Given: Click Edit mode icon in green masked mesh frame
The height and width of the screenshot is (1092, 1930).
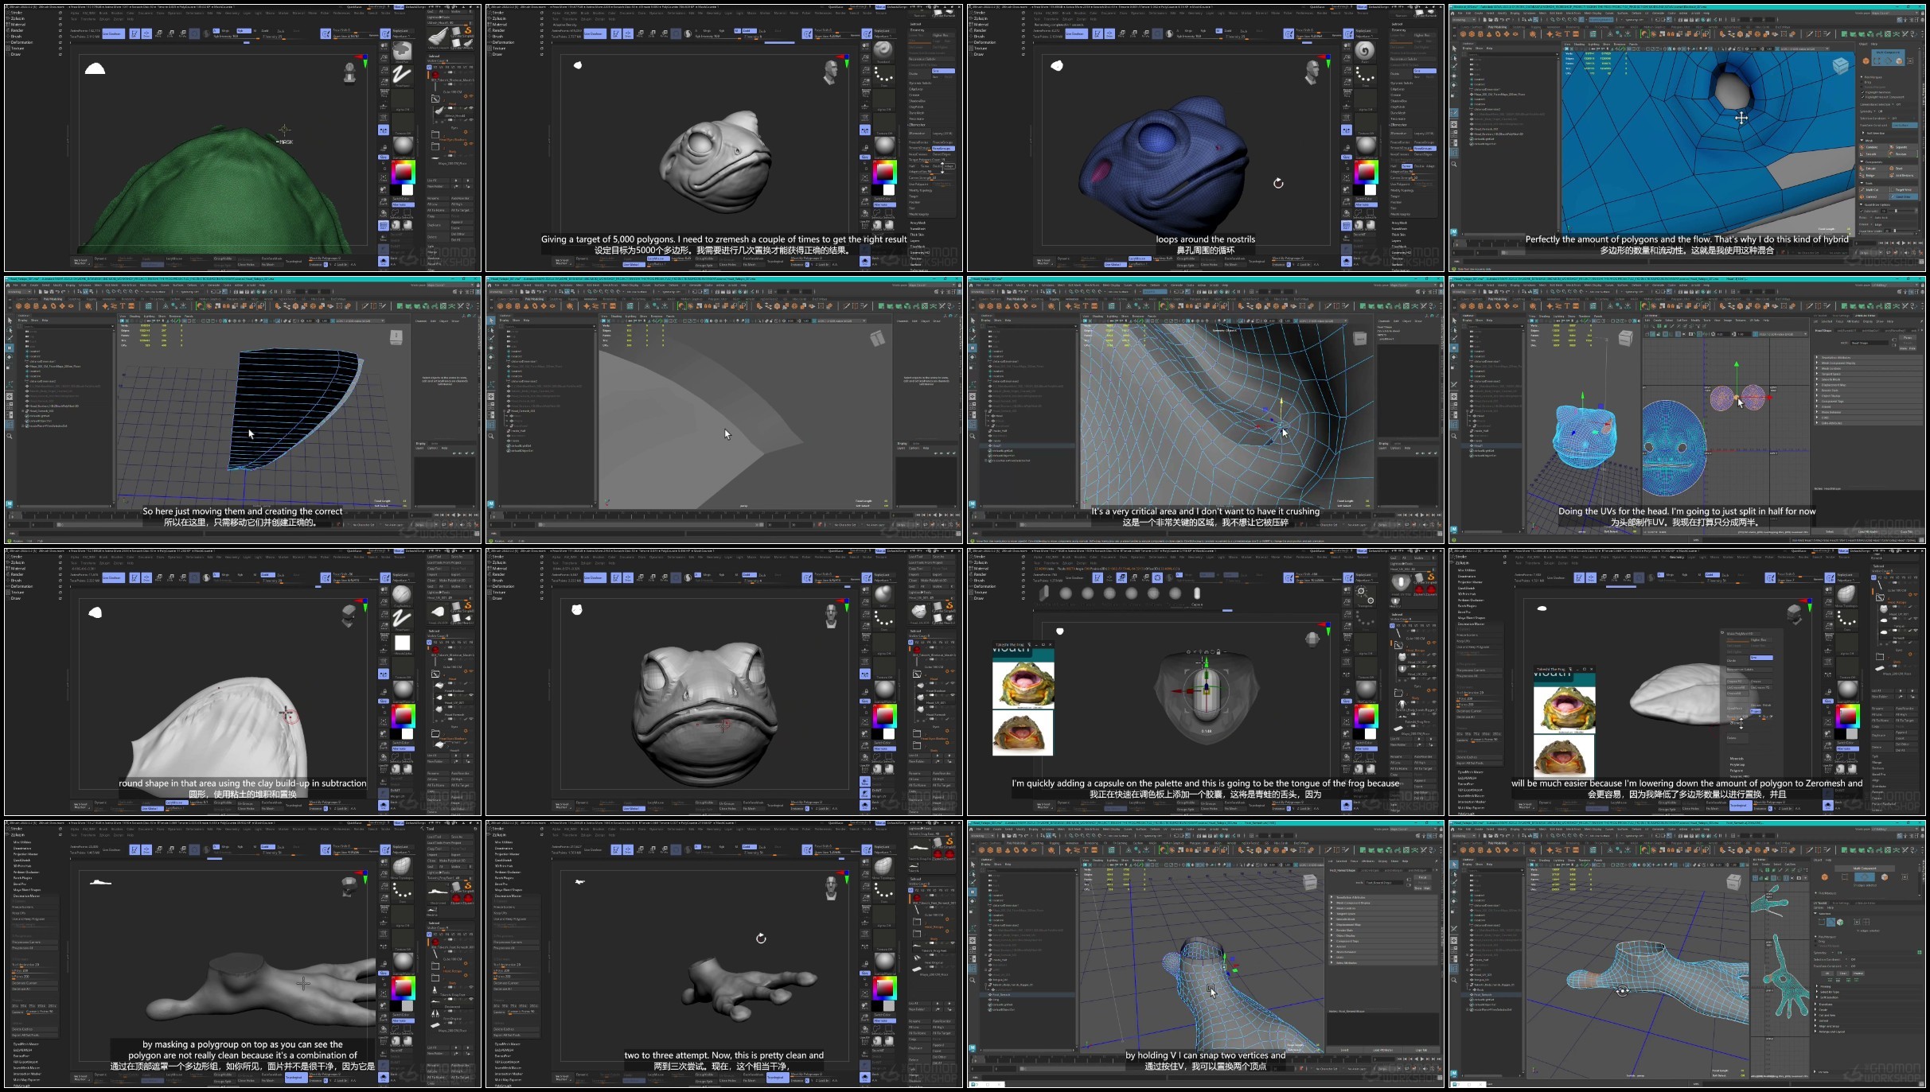Looking at the screenshot, I should [x=135, y=33].
